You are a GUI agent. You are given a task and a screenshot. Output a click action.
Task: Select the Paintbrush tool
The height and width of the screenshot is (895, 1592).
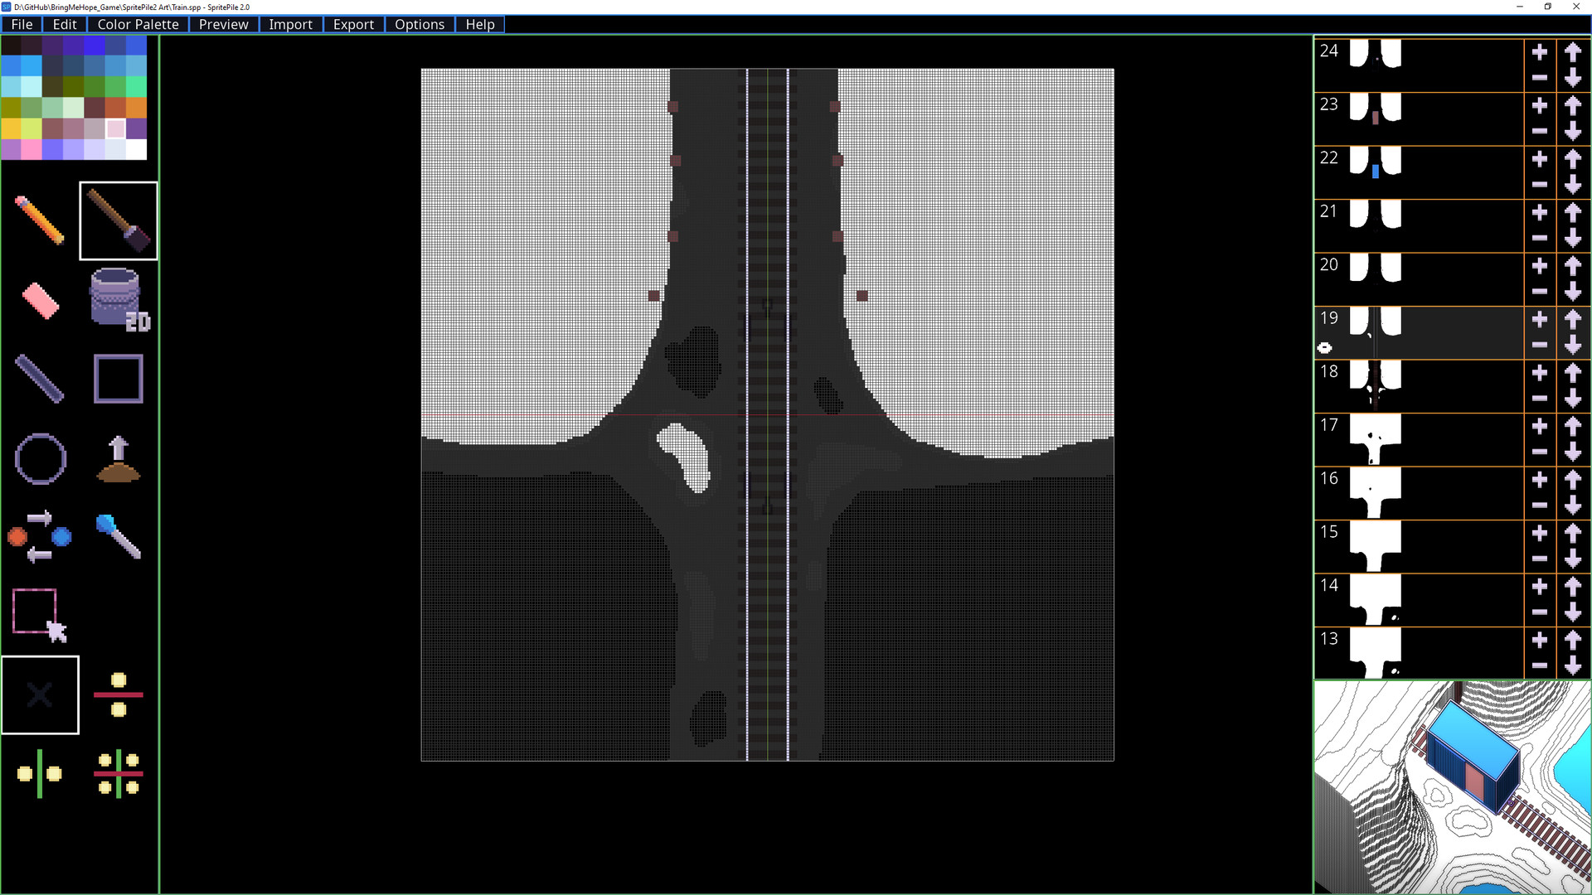click(x=119, y=220)
